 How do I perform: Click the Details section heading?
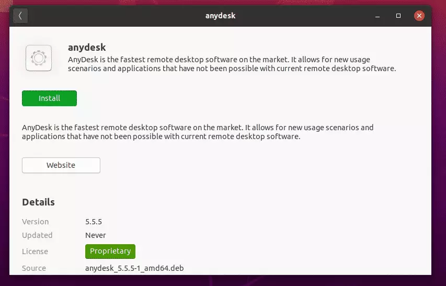coord(38,202)
